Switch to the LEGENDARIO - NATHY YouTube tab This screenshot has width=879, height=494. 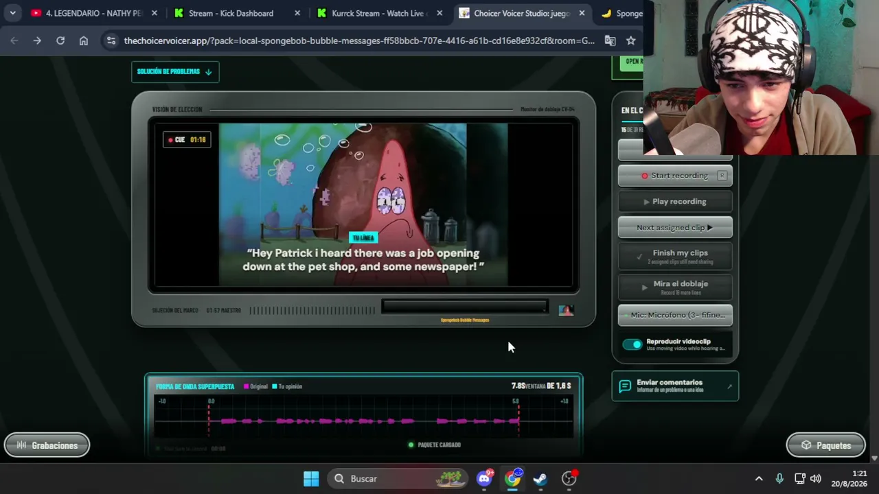pos(93,13)
